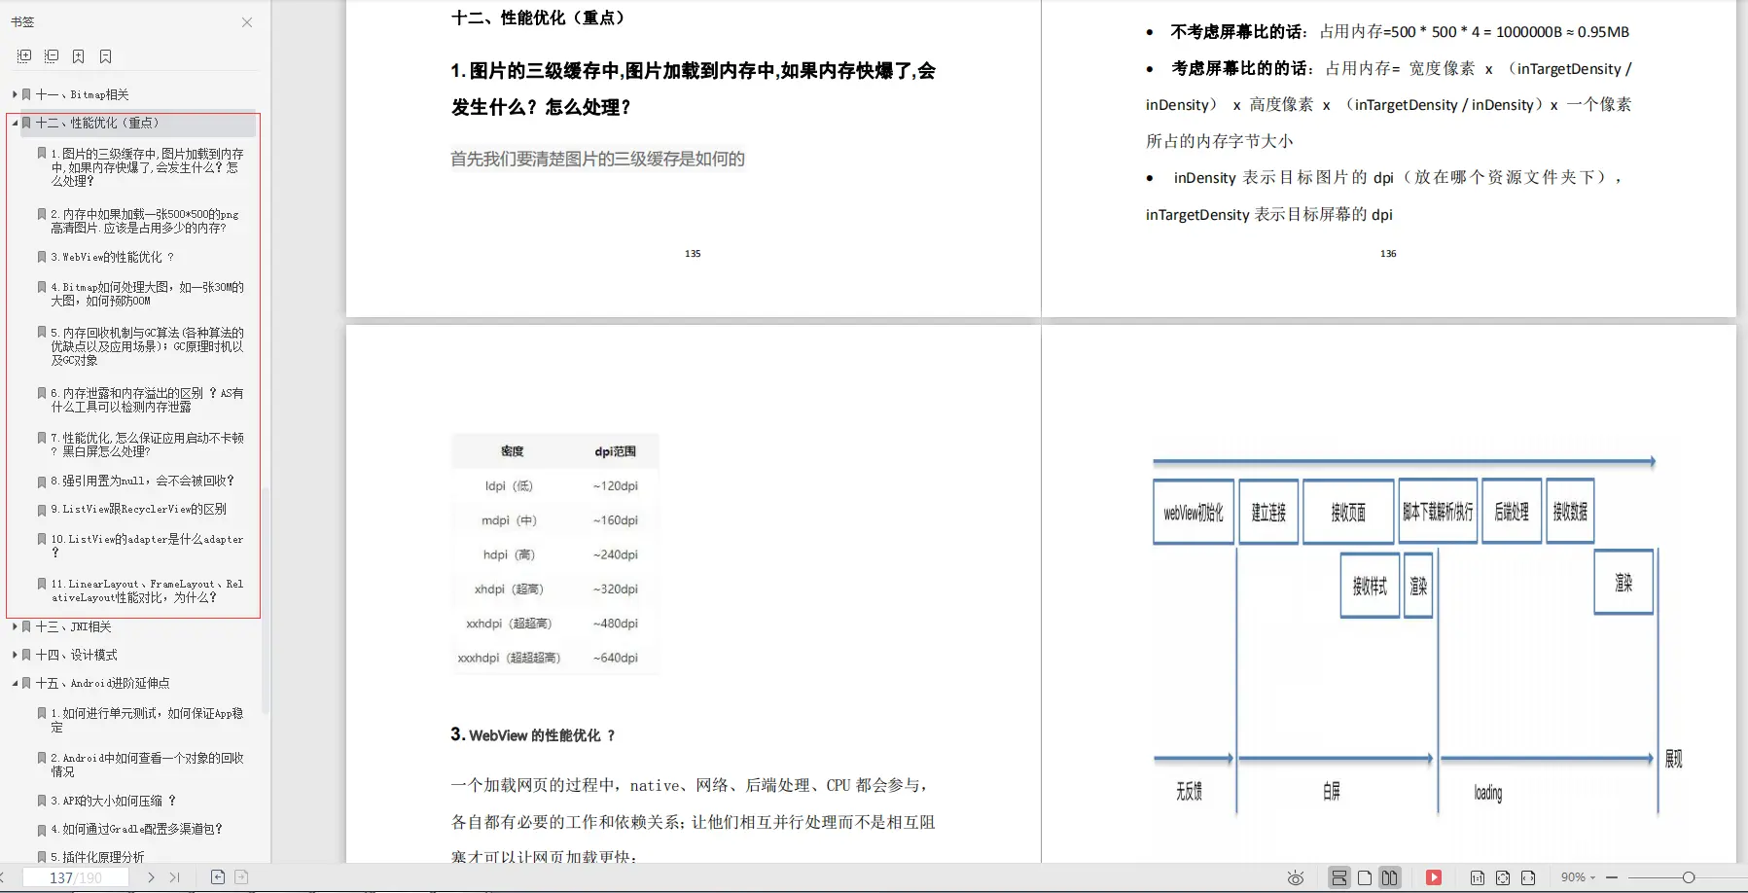Viewport: 1748px width, 893px height.
Task: Open bookmark 7 about 应用启动不卡顿
Action: (x=148, y=445)
